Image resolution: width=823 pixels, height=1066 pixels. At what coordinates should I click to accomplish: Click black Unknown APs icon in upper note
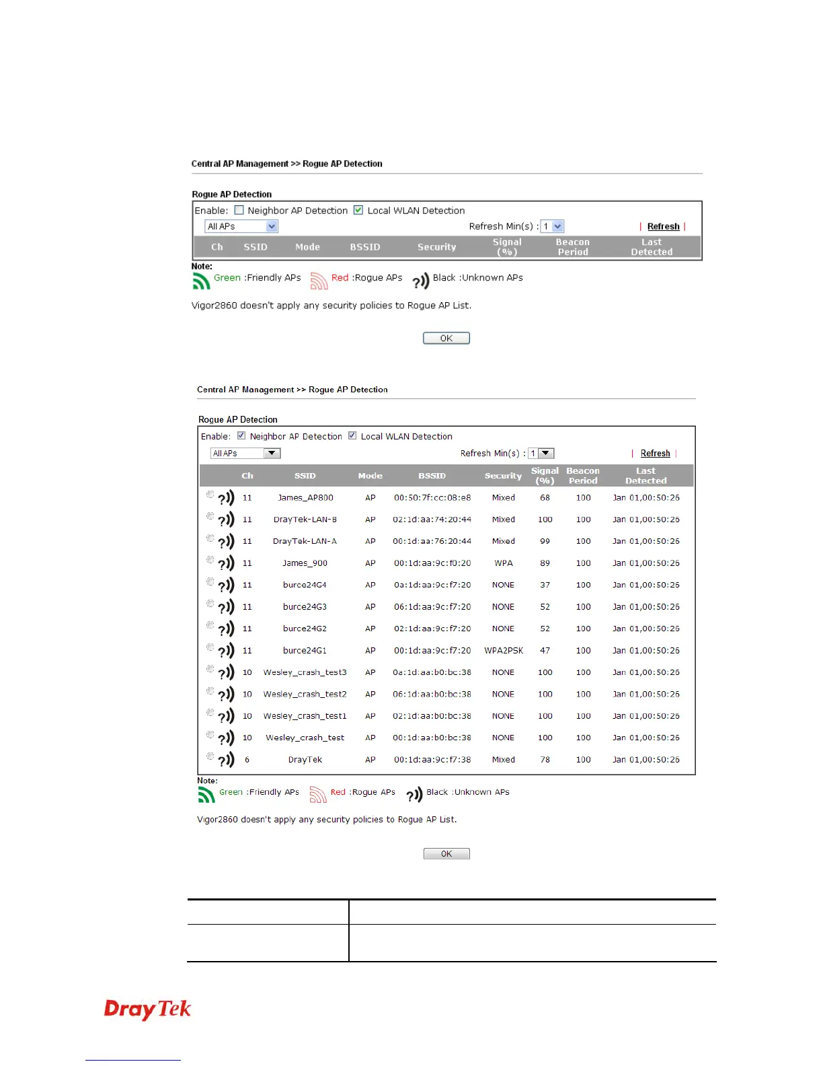pos(421,281)
